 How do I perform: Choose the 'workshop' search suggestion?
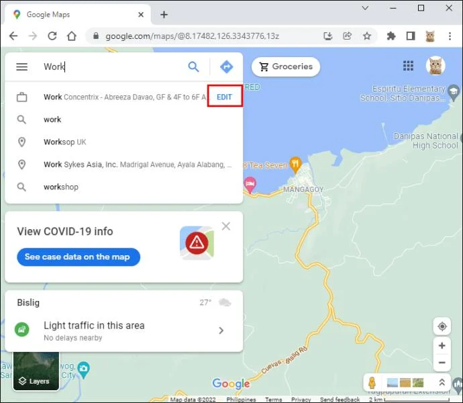tap(124, 187)
